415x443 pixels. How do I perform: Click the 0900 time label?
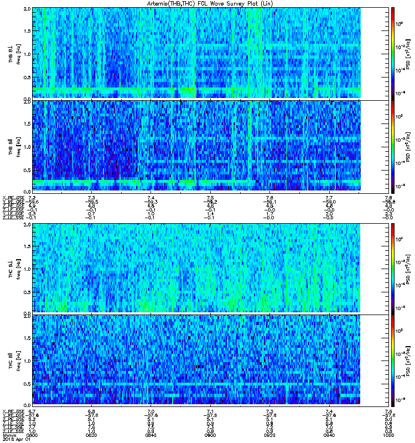210,435
